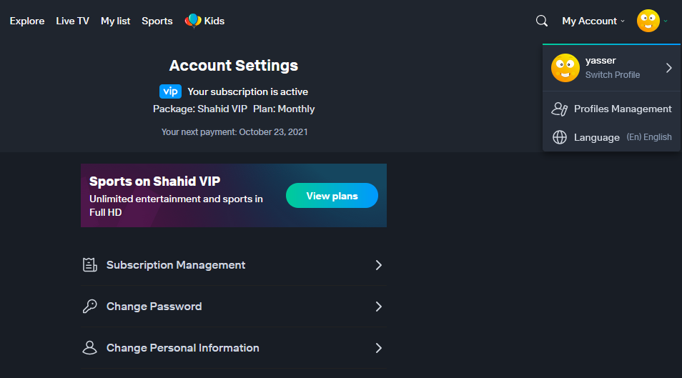Click the blue vip badge
Image resolution: width=682 pixels, height=378 pixels.
[170, 91]
